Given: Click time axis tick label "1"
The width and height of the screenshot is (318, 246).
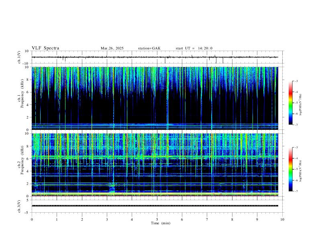Looking at the screenshot, I should pos(57,219).
